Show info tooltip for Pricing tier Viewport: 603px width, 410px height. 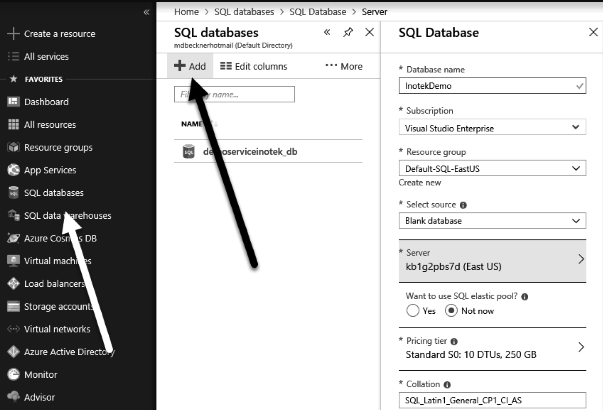coord(454,342)
